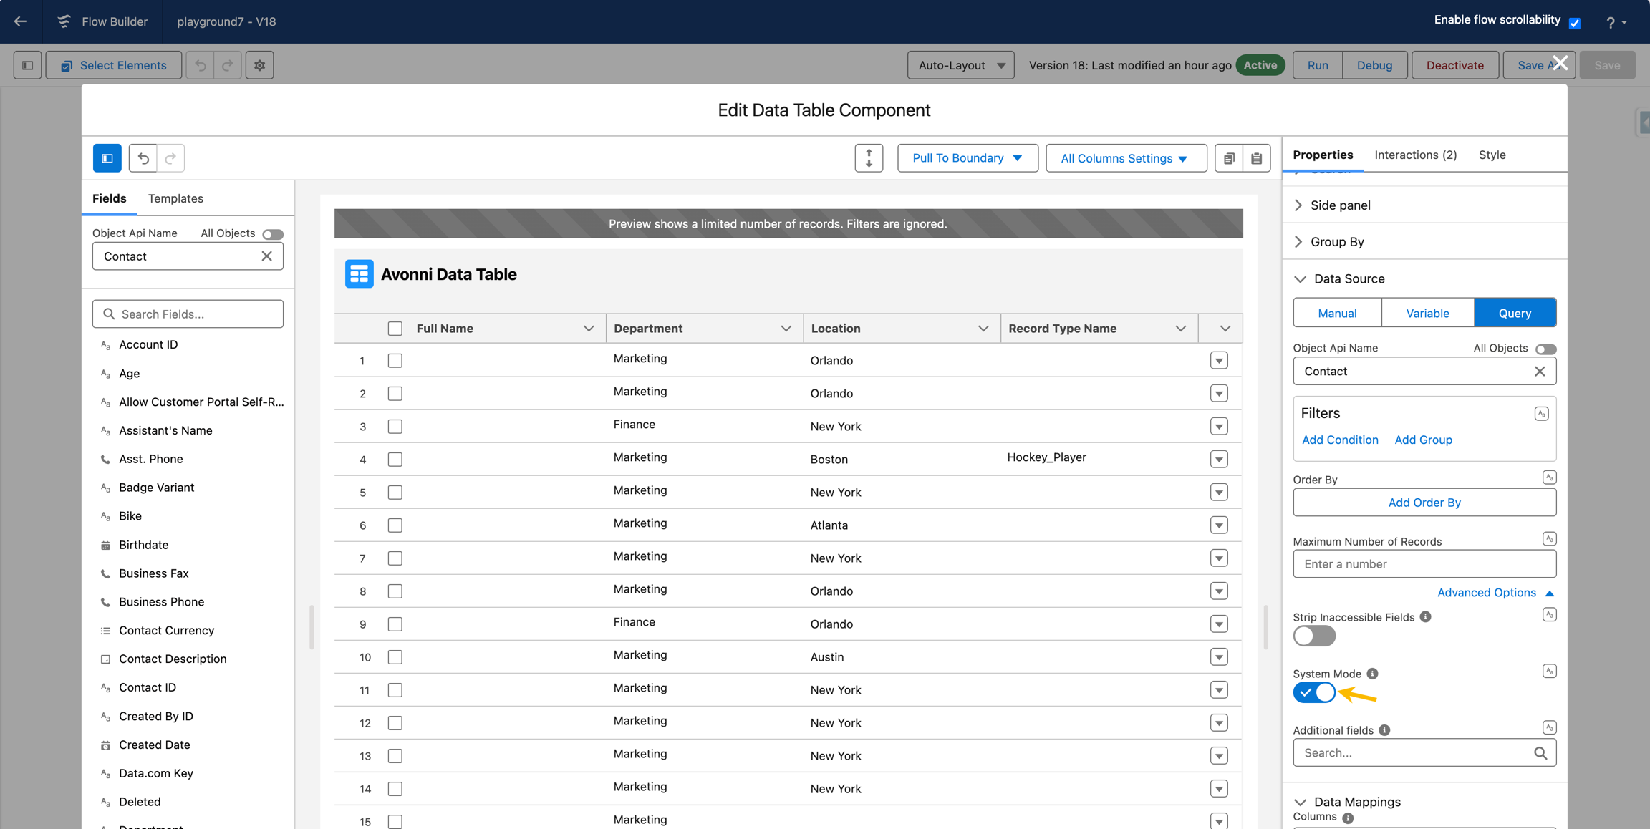The image size is (1650, 829).
Task: Switch to the Interactions (2) tab
Action: pyautogui.click(x=1415, y=155)
